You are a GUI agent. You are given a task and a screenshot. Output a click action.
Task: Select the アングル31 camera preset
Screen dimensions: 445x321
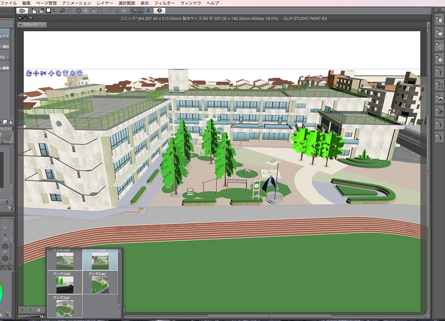click(x=66, y=307)
